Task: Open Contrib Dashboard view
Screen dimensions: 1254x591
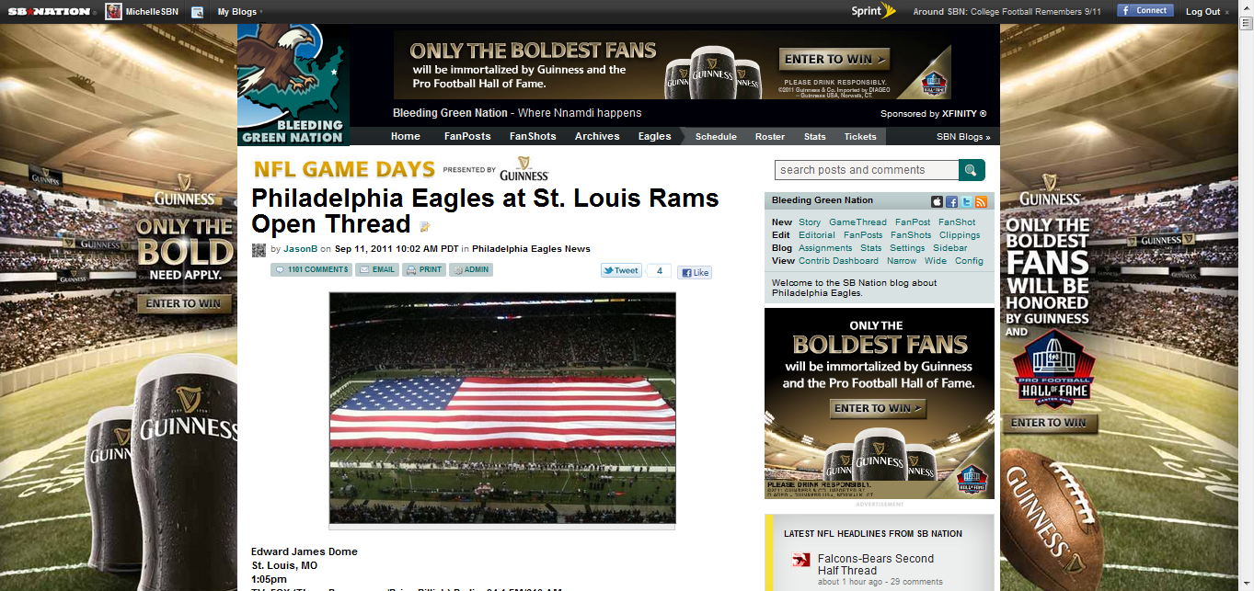Action: [838, 261]
